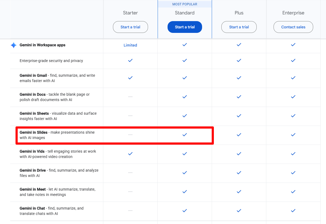This screenshot has width=326, height=224.
Task: Click the Gemini in Workspace apps label
Action: click(x=43, y=45)
